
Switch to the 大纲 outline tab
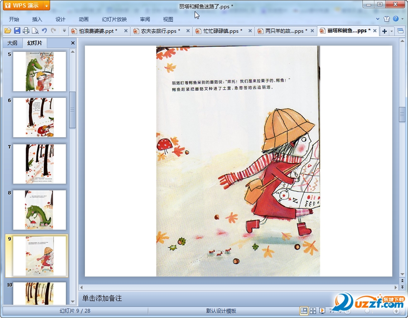click(x=12, y=43)
